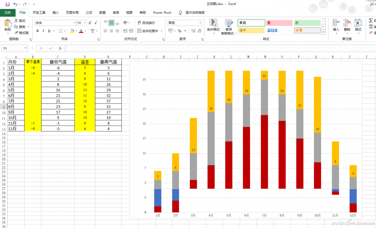
Task: Apply the 计算 cell style
Action: (307, 30)
